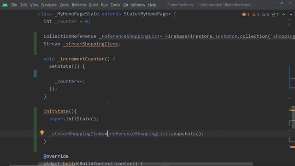
Task: Open the Tools menu
Action: (x=115, y=5)
